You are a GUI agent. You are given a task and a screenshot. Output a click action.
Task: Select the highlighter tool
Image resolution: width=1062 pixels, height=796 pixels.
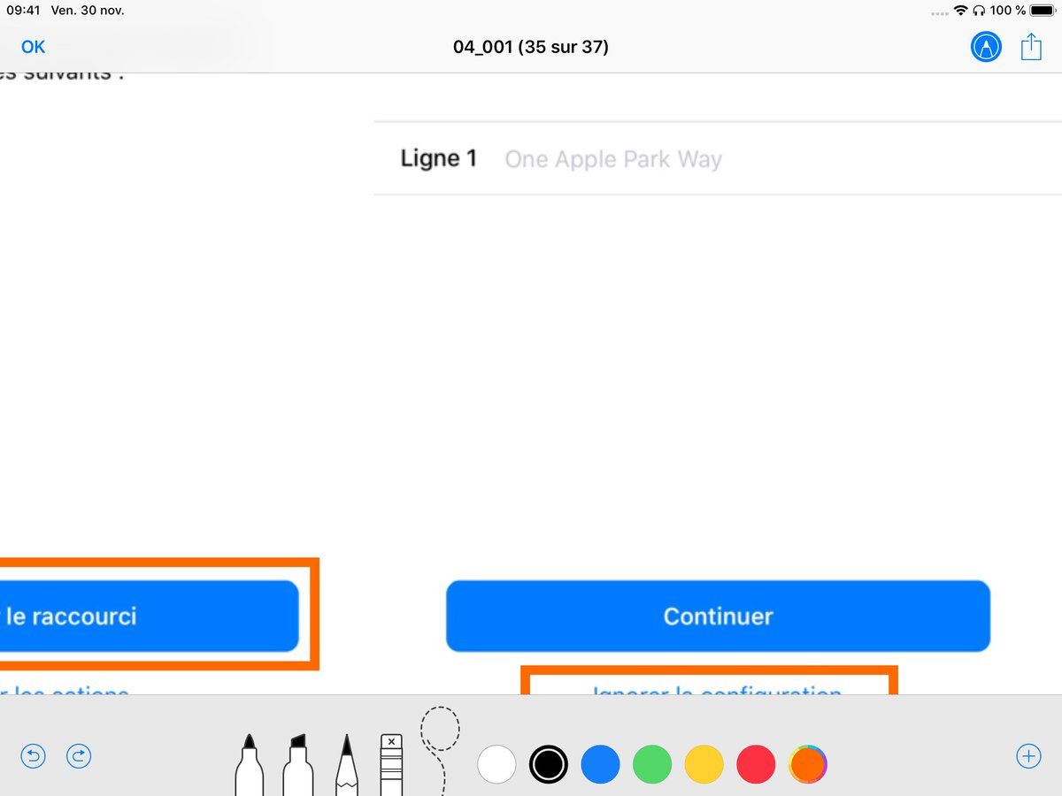(297, 766)
